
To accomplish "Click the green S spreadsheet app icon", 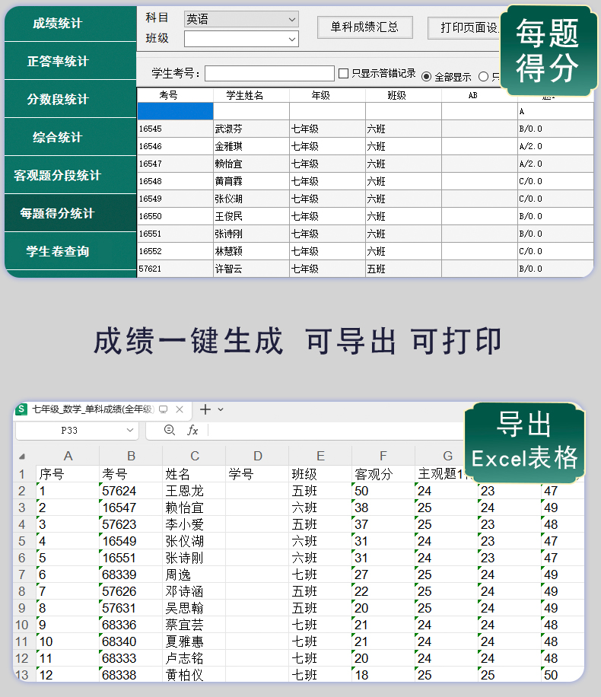I will (x=21, y=409).
